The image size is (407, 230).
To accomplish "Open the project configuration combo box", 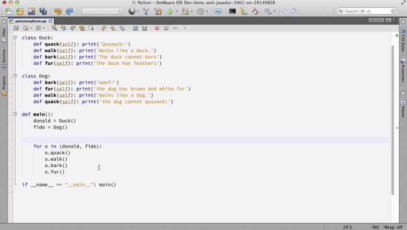I will tap(102, 11).
